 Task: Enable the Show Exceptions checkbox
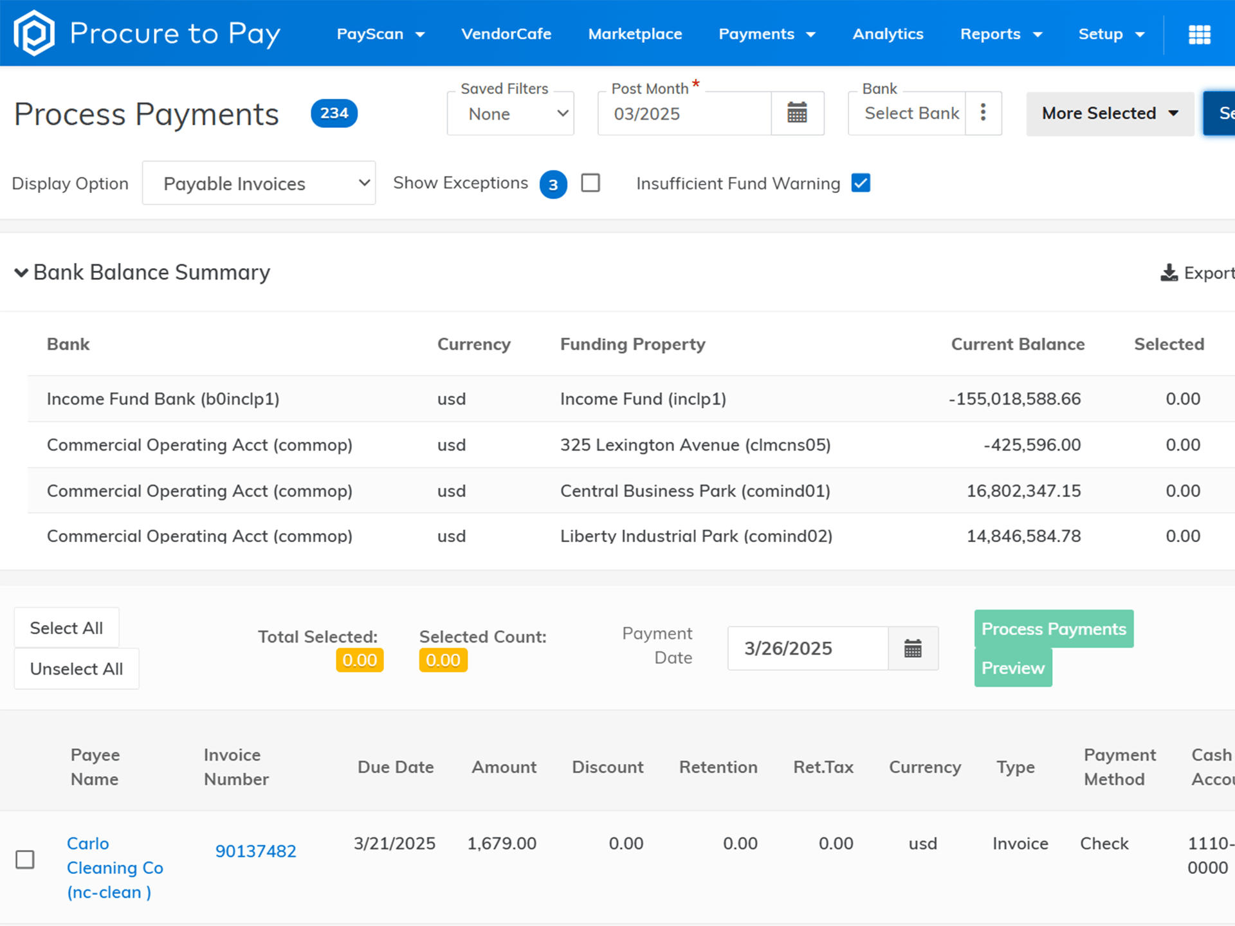[590, 183]
